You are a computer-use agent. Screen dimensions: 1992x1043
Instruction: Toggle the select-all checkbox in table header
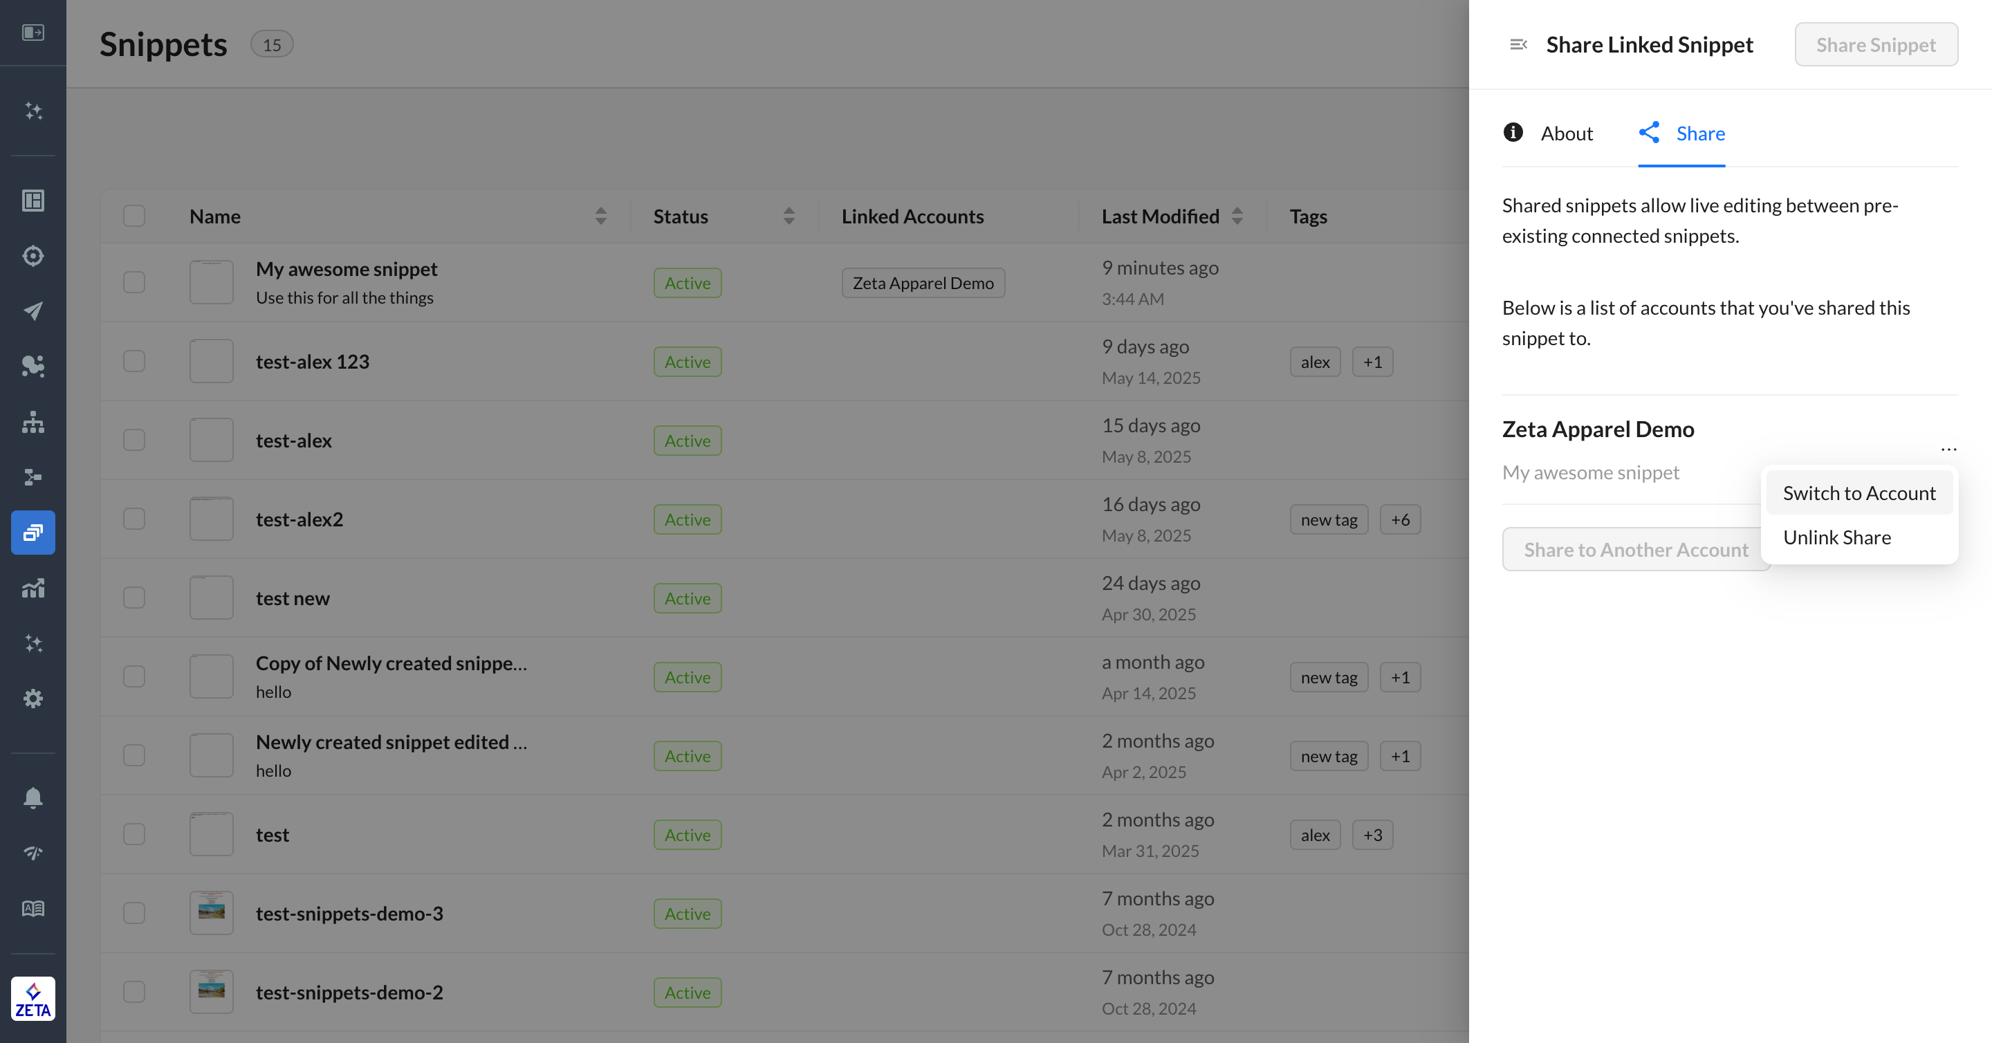[x=133, y=216]
